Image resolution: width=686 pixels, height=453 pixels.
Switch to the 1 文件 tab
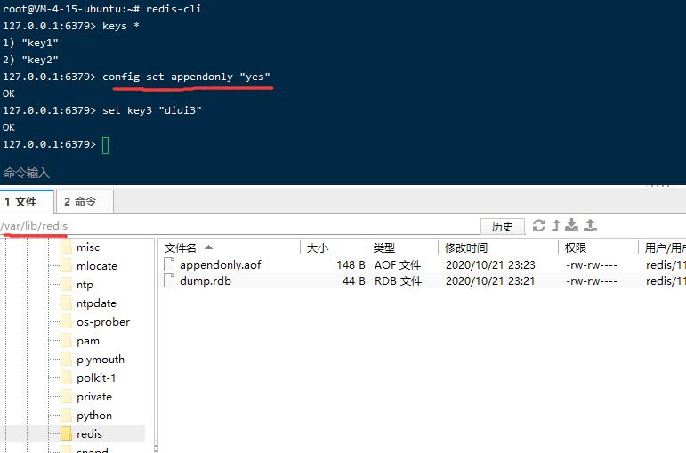27,202
